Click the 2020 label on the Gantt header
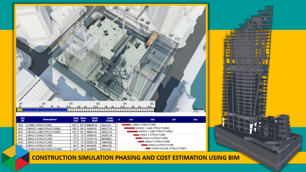 point(152,119)
